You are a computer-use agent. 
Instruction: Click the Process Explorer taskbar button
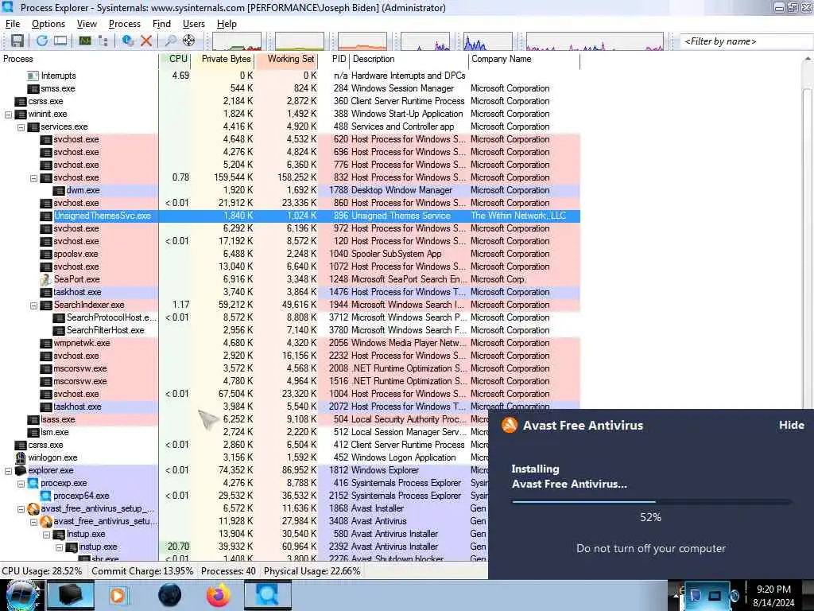pos(267,595)
